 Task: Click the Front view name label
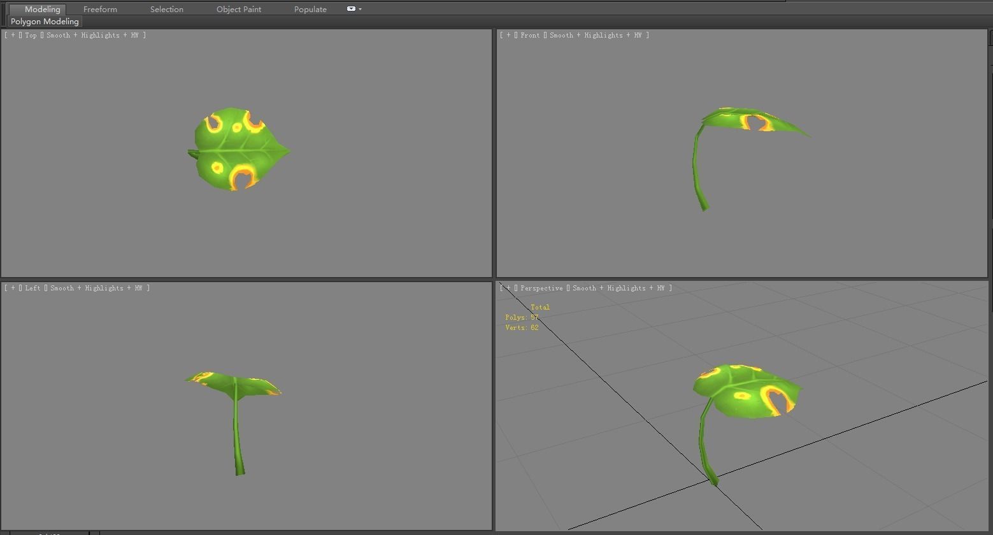click(530, 36)
